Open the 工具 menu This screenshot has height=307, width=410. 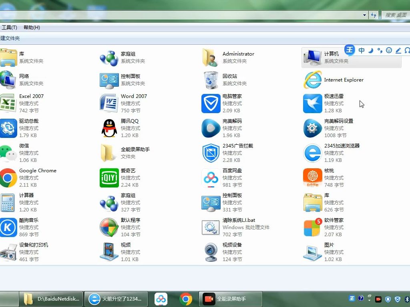[9, 27]
